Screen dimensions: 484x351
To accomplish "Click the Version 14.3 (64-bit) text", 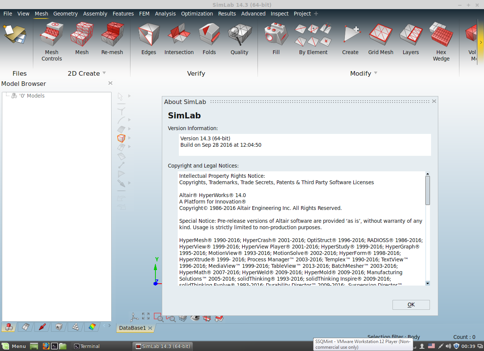I will 205,138.
